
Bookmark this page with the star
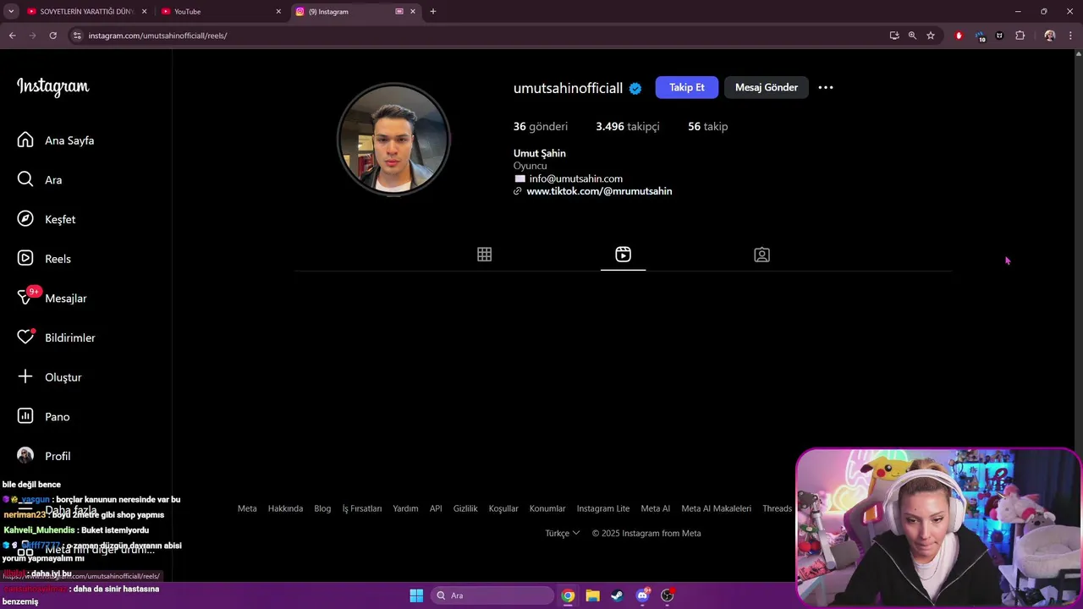tap(931, 36)
